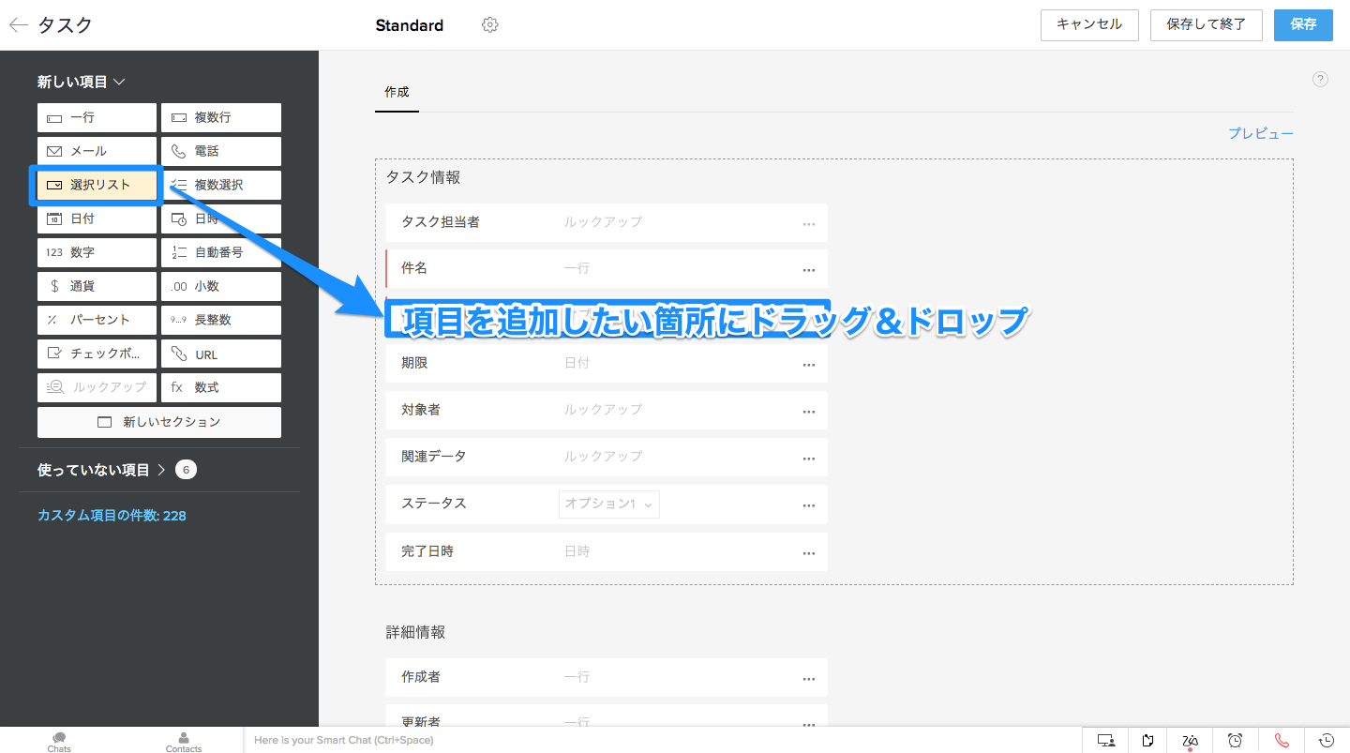Click the プレビュー link

tap(1260, 134)
